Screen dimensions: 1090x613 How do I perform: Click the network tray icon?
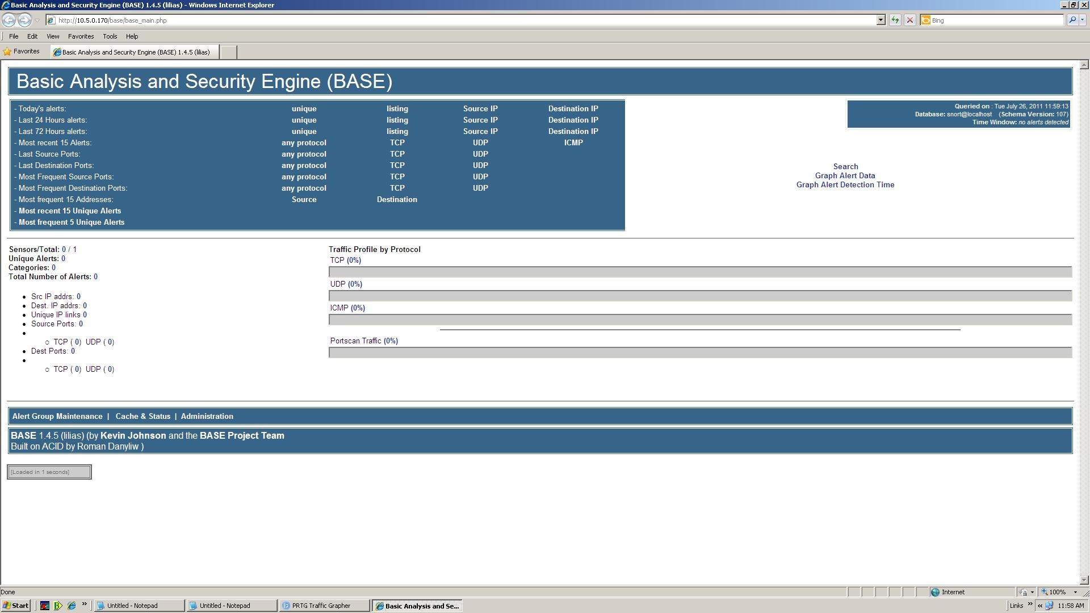point(1049,606)
